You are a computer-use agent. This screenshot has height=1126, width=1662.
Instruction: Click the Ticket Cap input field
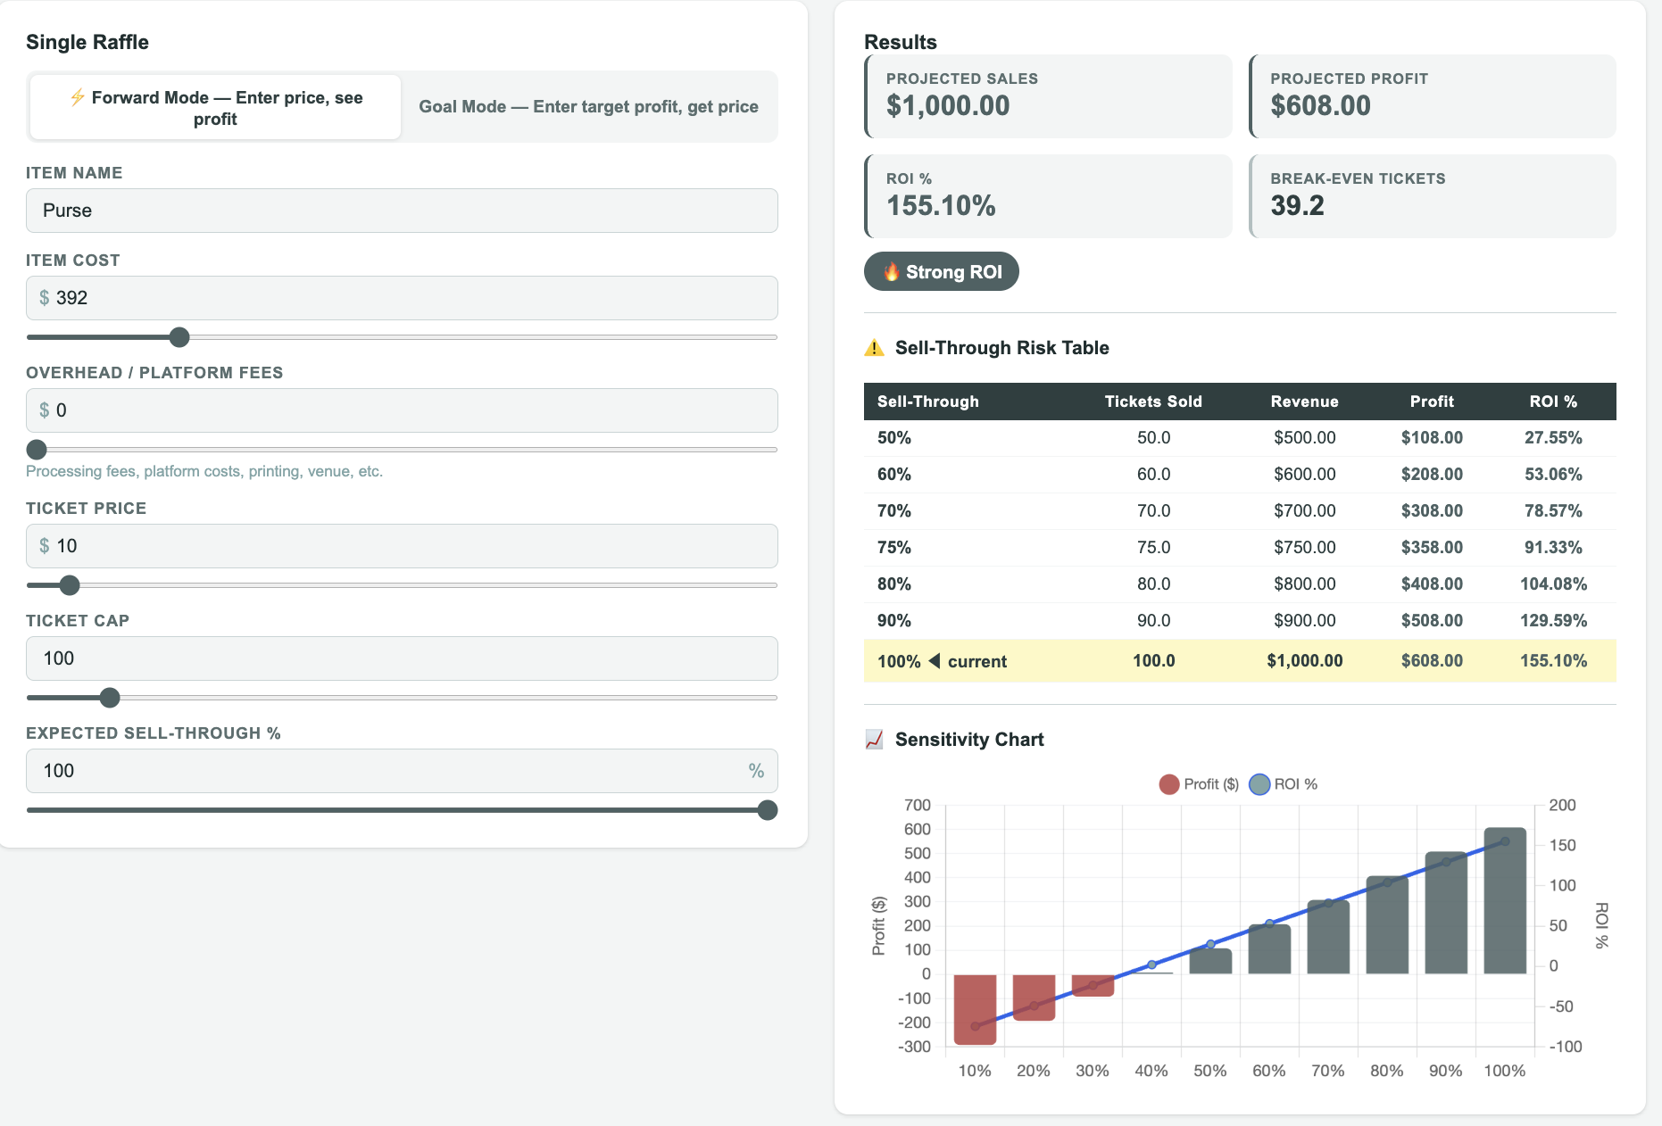coord(402,658)
